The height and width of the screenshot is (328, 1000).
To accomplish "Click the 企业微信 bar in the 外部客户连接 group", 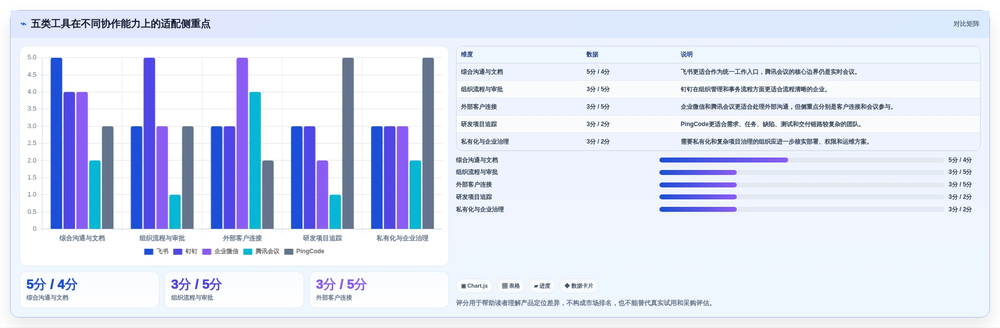I will pyautogui.click(x=242, y=144).
